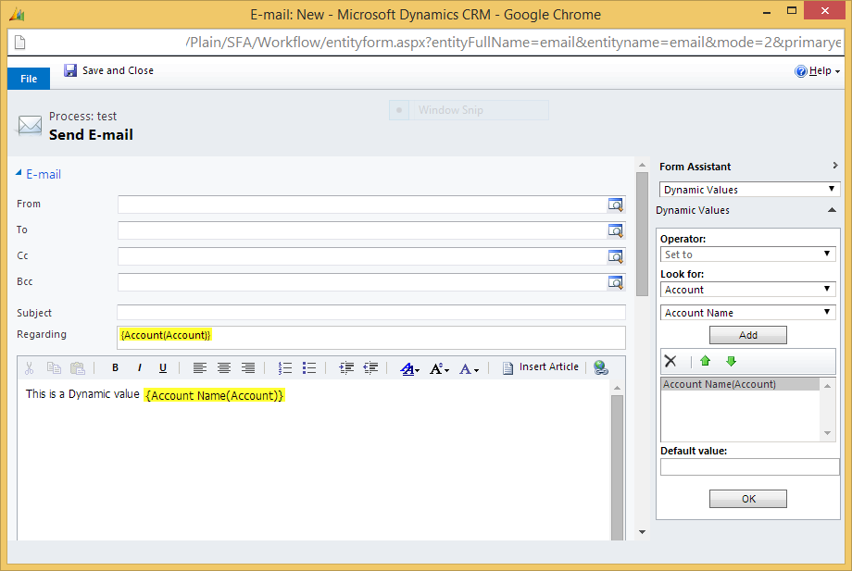Open the Operator 'Set to' dropdown

[x=748, y=254]
